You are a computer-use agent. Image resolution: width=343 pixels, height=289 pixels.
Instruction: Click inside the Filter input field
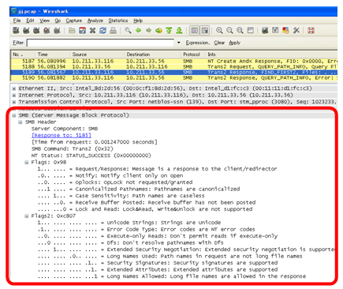100,43
